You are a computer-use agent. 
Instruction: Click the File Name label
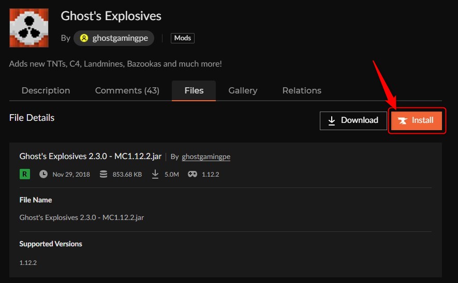point(36,200)
